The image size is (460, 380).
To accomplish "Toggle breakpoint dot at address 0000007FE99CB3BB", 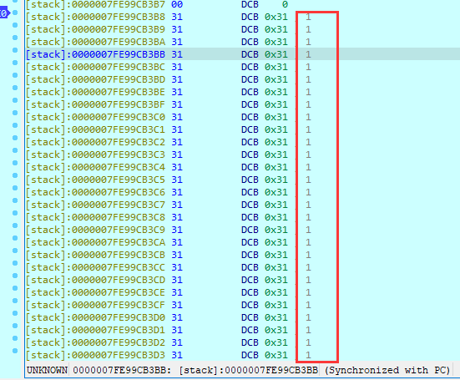I will tap(15, 50).
